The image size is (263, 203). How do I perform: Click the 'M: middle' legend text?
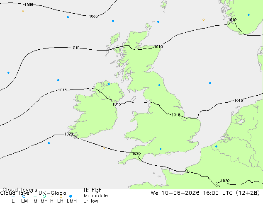(95, 196)
